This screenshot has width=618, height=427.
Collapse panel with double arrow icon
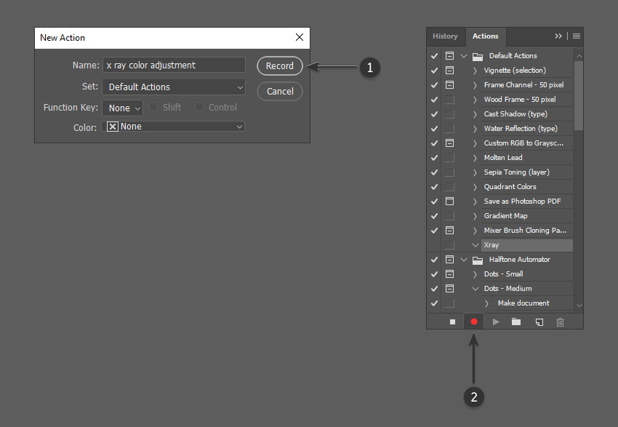(558, 36)
